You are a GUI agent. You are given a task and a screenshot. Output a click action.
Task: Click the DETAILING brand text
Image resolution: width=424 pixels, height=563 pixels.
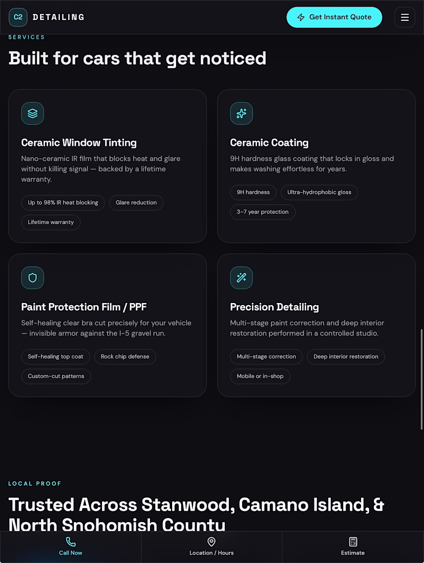point(58,17)
